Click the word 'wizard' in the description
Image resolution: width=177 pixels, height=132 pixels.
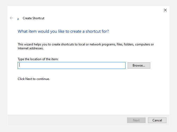coord(29,44)
